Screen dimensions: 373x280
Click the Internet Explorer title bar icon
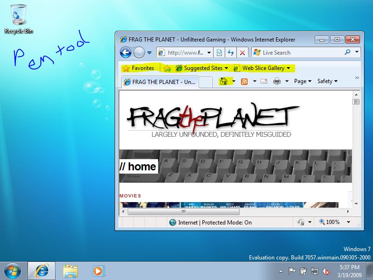click(124, 39)
